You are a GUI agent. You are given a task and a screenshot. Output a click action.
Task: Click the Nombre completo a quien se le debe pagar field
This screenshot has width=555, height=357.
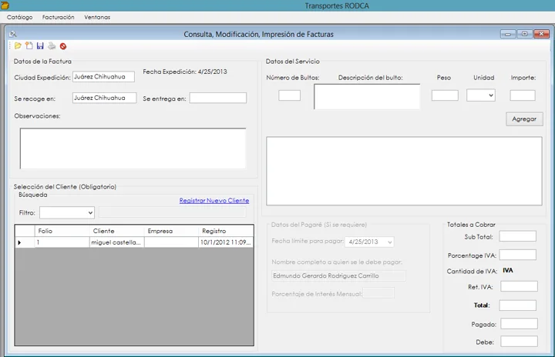pyautogui.click(x=338, y=275)
